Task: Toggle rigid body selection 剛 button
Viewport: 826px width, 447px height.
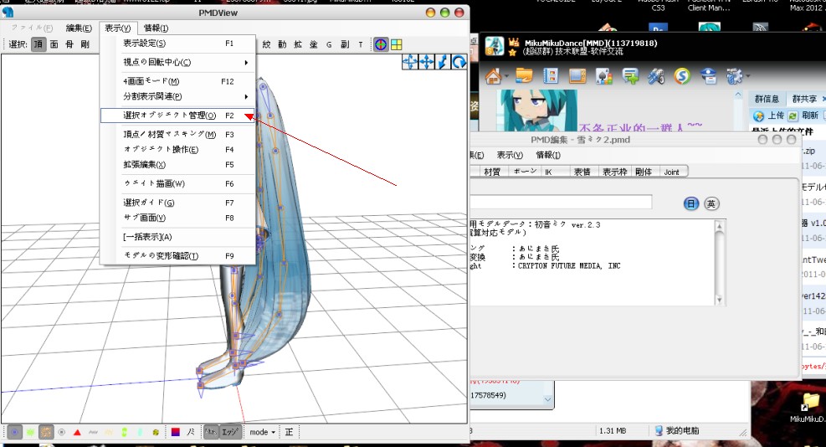Action: 85,44
